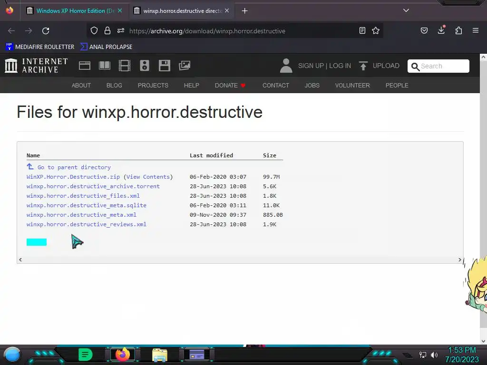The image size is (487, 365).
Task: Open the PEOPLE menu item
Action: click(x=397, y=86)
